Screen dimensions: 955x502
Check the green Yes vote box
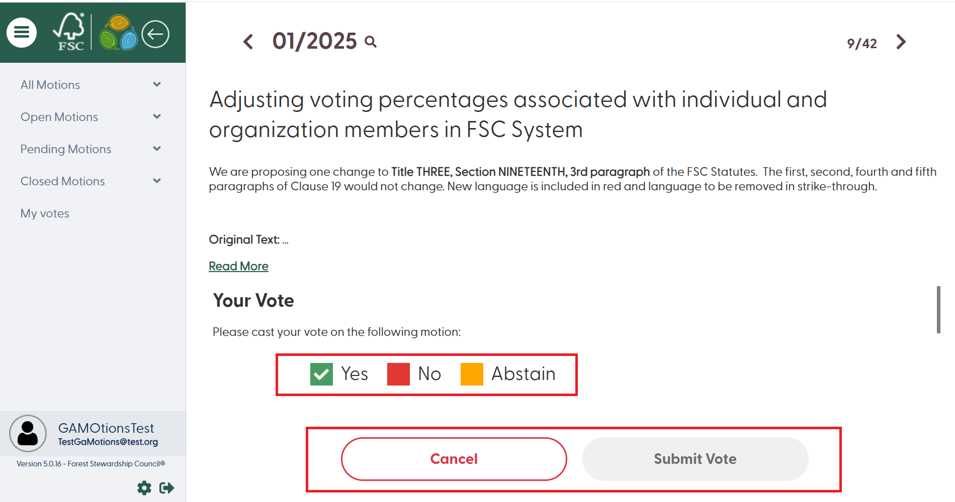tap(321, 374)
